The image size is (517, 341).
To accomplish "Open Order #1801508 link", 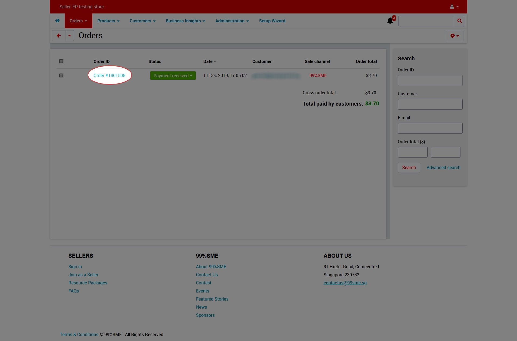I will pyautogui.click(x=109, y=75).
